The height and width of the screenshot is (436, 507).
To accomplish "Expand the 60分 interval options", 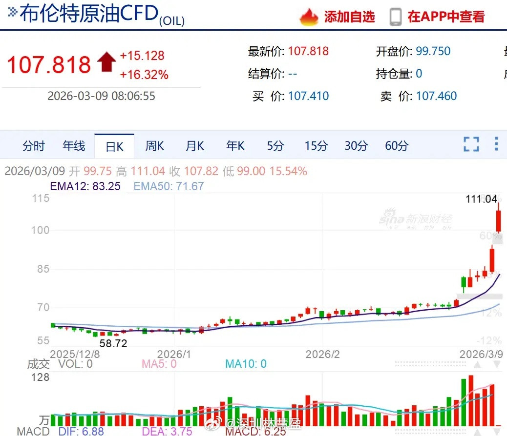I will tap(396, 145).
